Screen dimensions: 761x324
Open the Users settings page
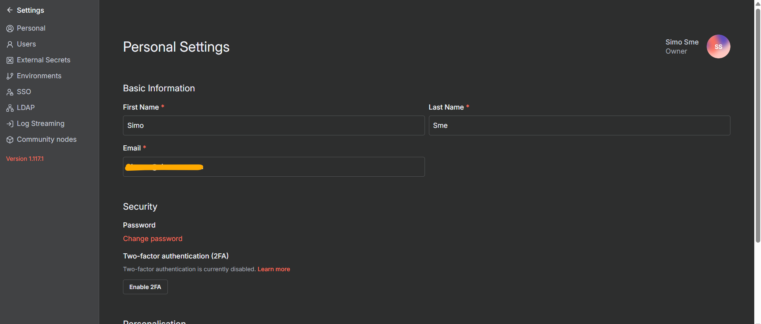tap(26, 44)
